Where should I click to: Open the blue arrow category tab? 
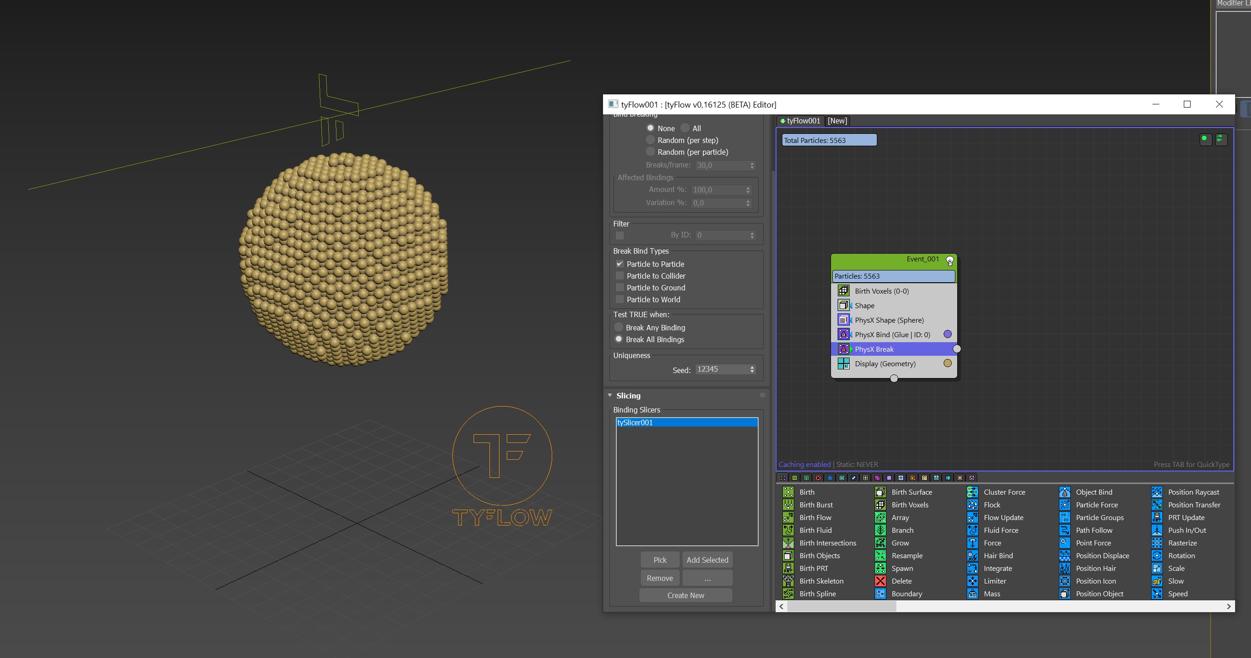coord(949,478)
